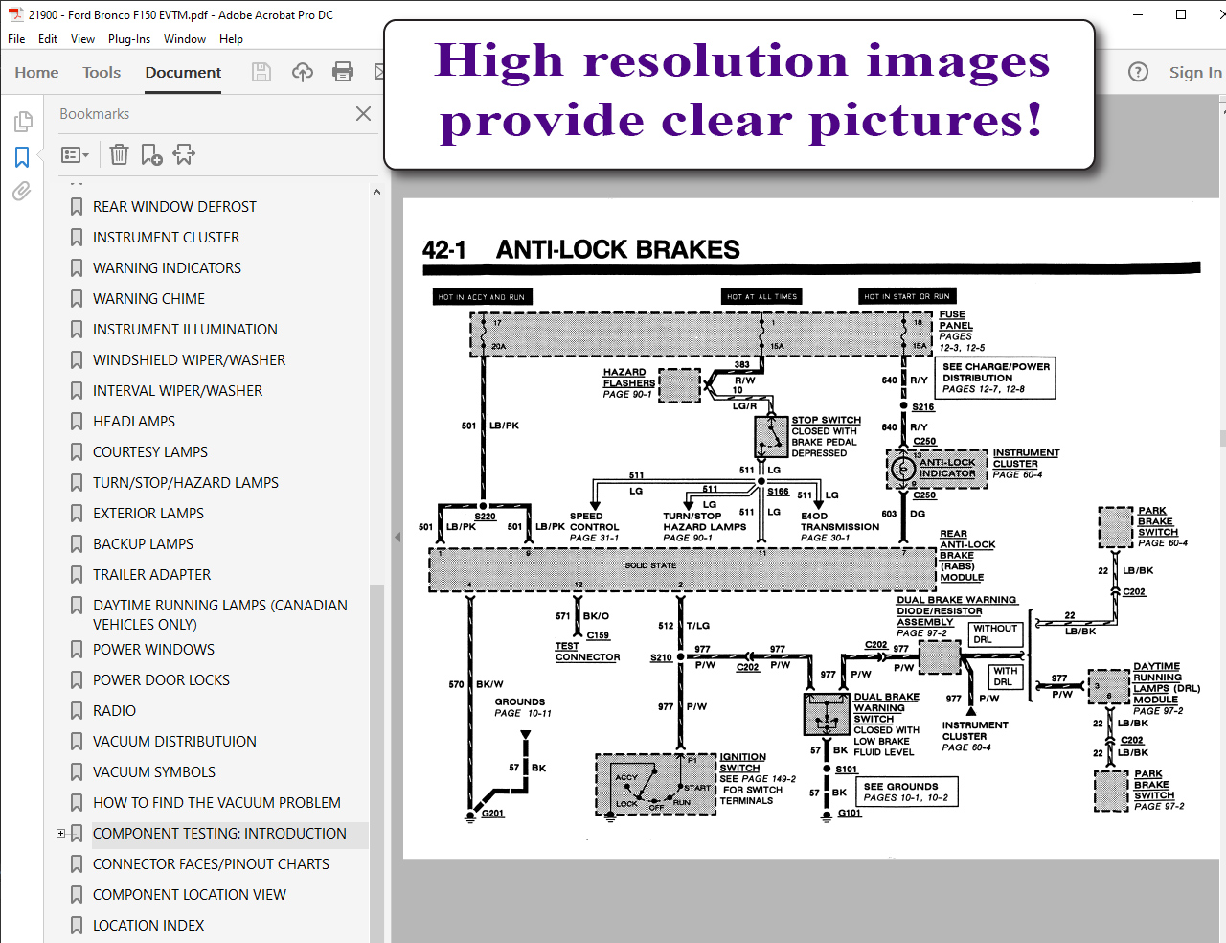Go to BACKUP LAMPS bookmark
This screenshot has height=943, width=1226.
pos(143,544)
